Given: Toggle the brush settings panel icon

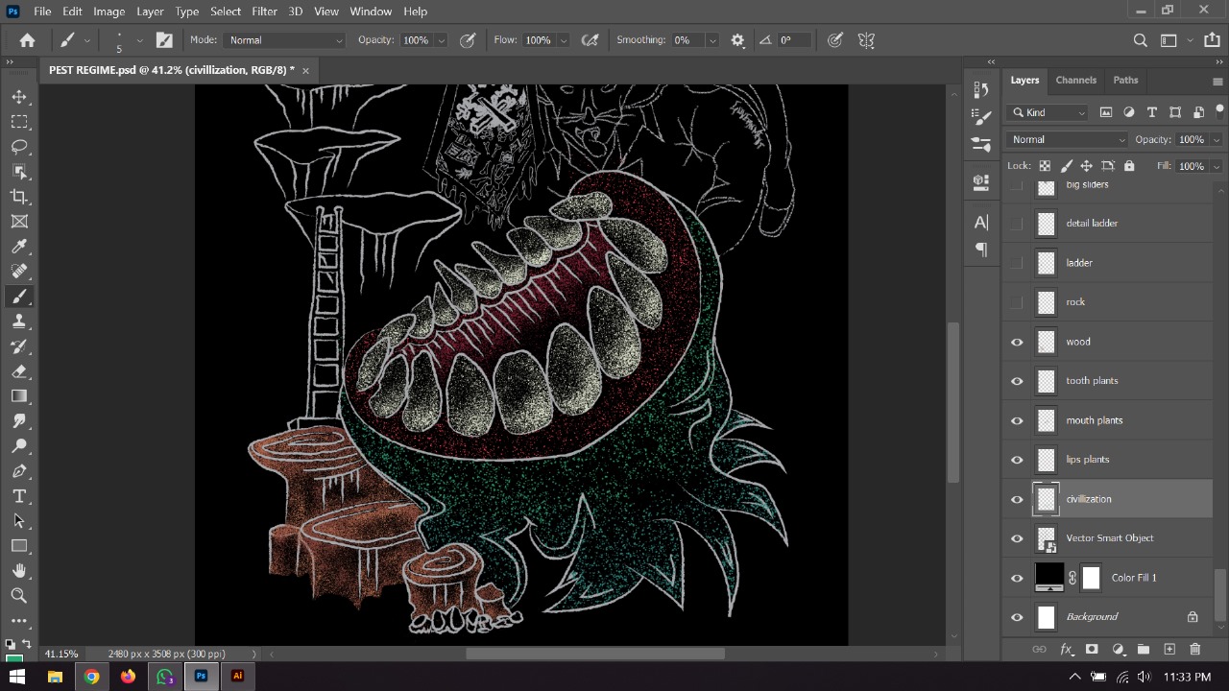Looking at the screenshot, I should point(164,40).
